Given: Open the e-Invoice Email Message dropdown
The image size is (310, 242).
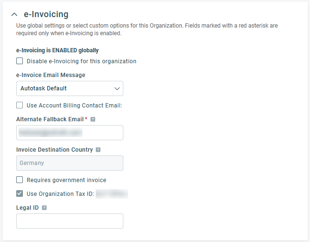Looking at the screenshot, I should (70, 88).
